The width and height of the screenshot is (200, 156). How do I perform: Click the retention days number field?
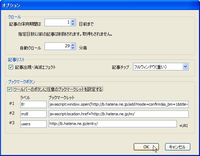pos(57,22)
